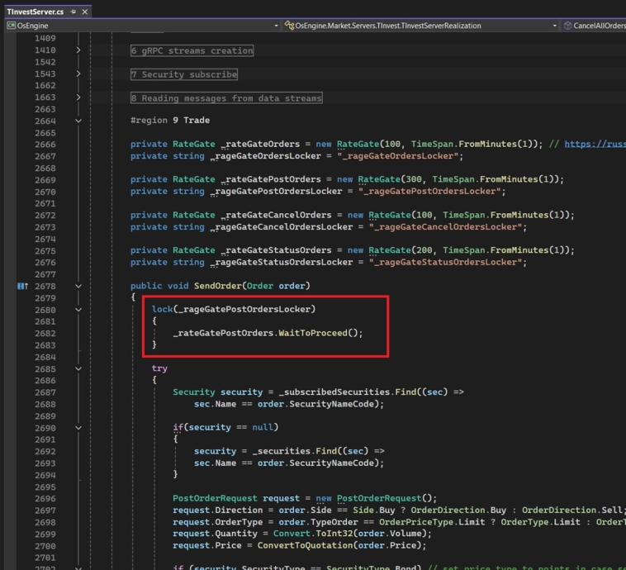Open the https link in the RateGate comment
The height and width of the screenshot is (570, 626).
pos(595,144)
